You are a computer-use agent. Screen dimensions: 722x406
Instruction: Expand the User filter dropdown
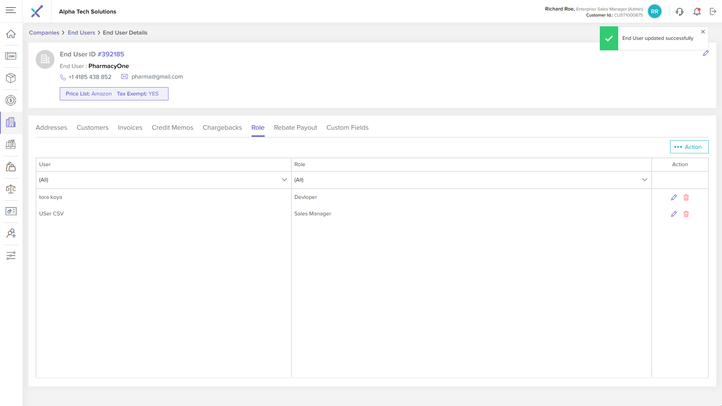point(284,180)
